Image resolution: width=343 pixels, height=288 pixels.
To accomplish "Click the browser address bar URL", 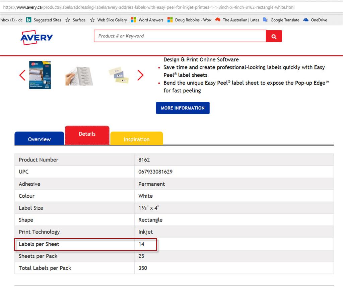I will tap(149, 7).
